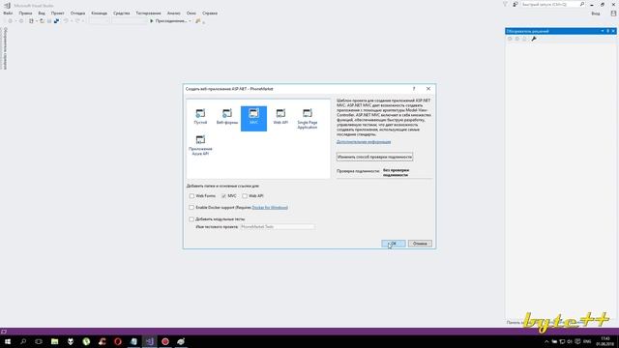Expand the Присоединение dropdown arrow
The width and height of the screenshot is (619, 348).
[190, 21]
